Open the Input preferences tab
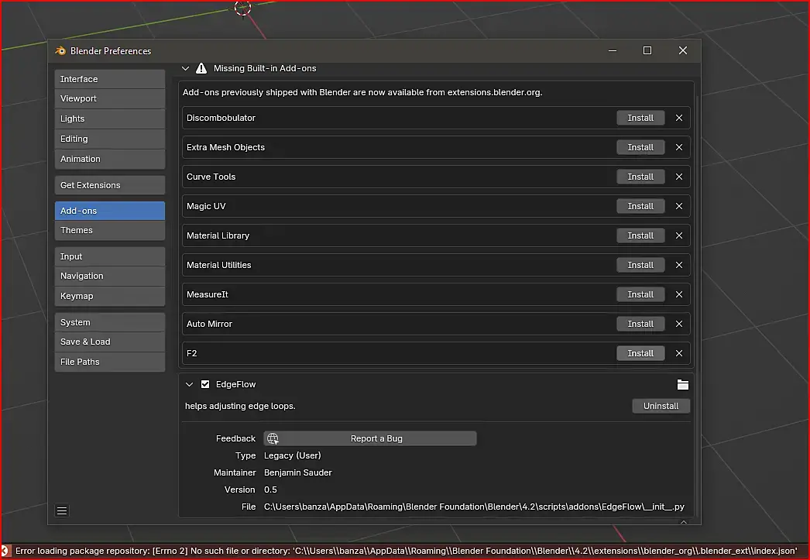 point(109,256)
